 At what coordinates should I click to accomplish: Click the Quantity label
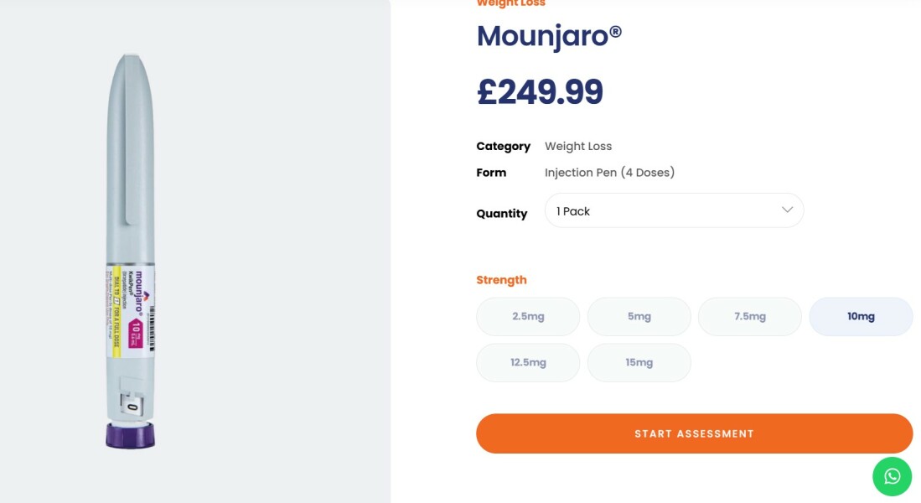pyautogui.click(x=501, y=214)
